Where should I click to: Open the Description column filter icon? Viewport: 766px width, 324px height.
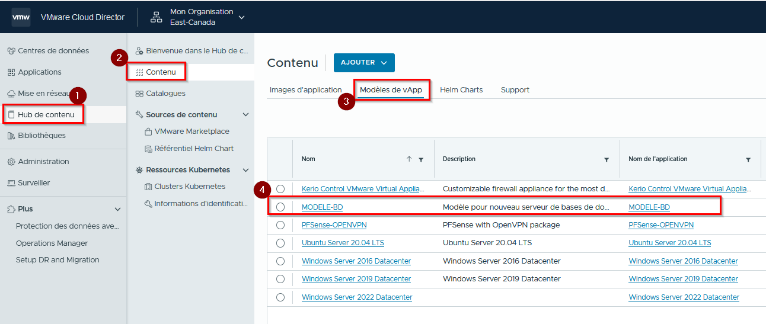607,160
